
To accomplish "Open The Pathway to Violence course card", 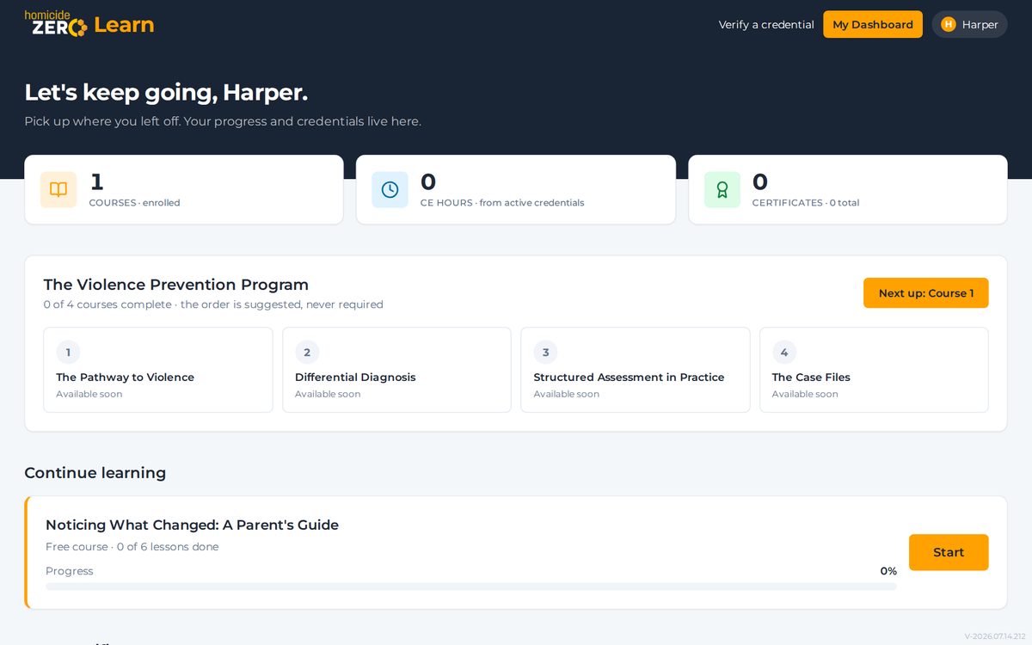I will tap(158, 370).
